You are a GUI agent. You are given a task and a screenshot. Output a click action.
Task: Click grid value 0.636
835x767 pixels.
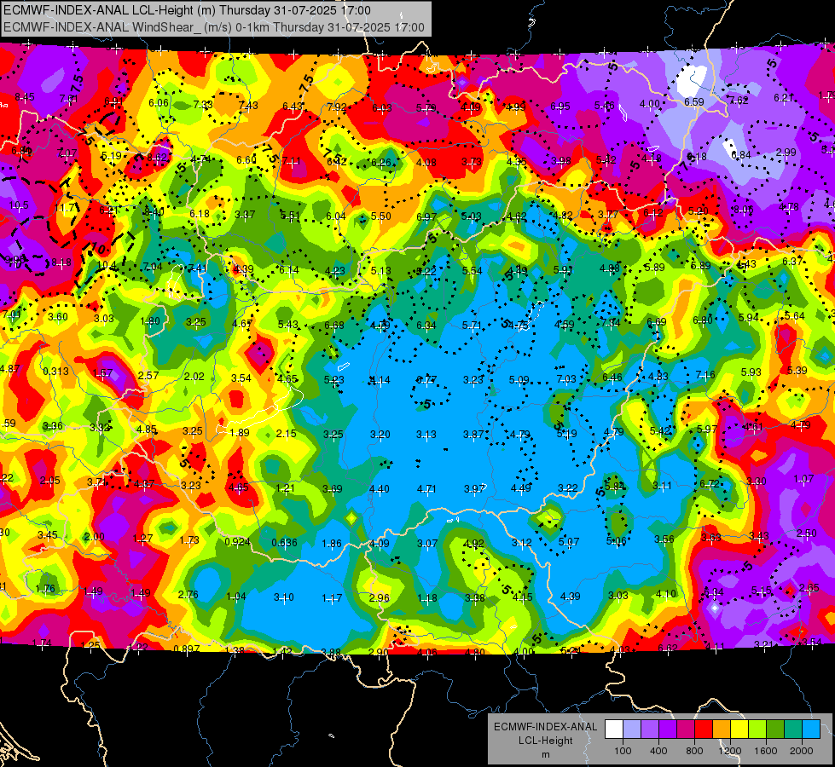click(x=284, y=542)
